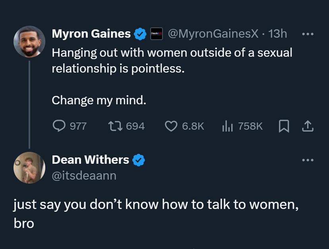The height and width of the screenshot is (249, 329).
Task: Click Myron Gaines verified blue badge
Action: [140, 34]
